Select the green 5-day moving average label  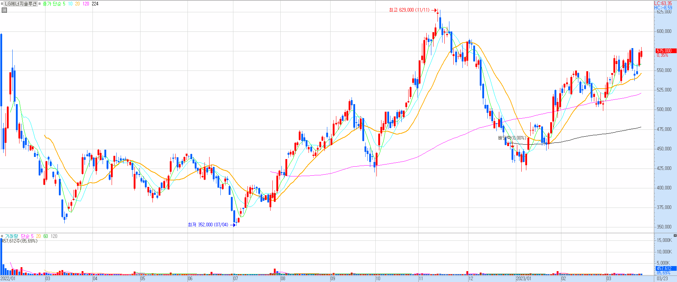click(x=64, y=4)
